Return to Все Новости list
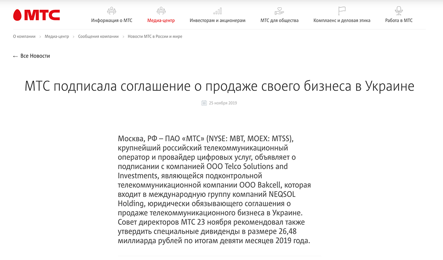This screenshot has height=260, width=443. 35,56
